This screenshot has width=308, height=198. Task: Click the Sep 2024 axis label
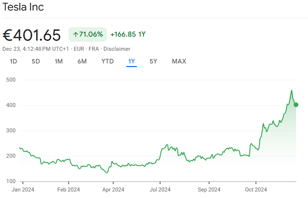[x=209, y=190]
